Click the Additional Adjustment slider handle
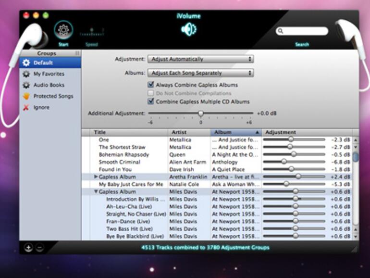The height and width of the screenshot is (278, 370). (x=201, y=114)
